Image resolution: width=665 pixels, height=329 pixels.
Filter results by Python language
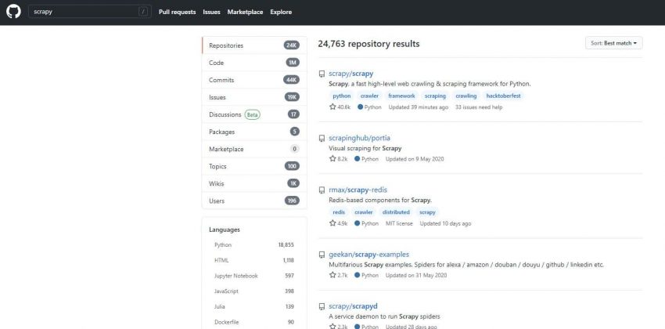(x=254, y=245)
